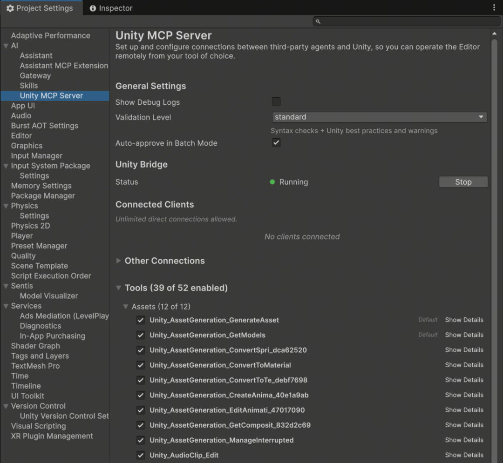
Task: Focus the settings search field
Action: [x=407, y=21]
